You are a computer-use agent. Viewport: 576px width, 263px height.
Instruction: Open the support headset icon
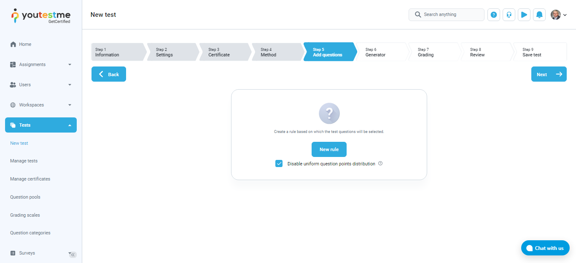(x=509, y=15)
